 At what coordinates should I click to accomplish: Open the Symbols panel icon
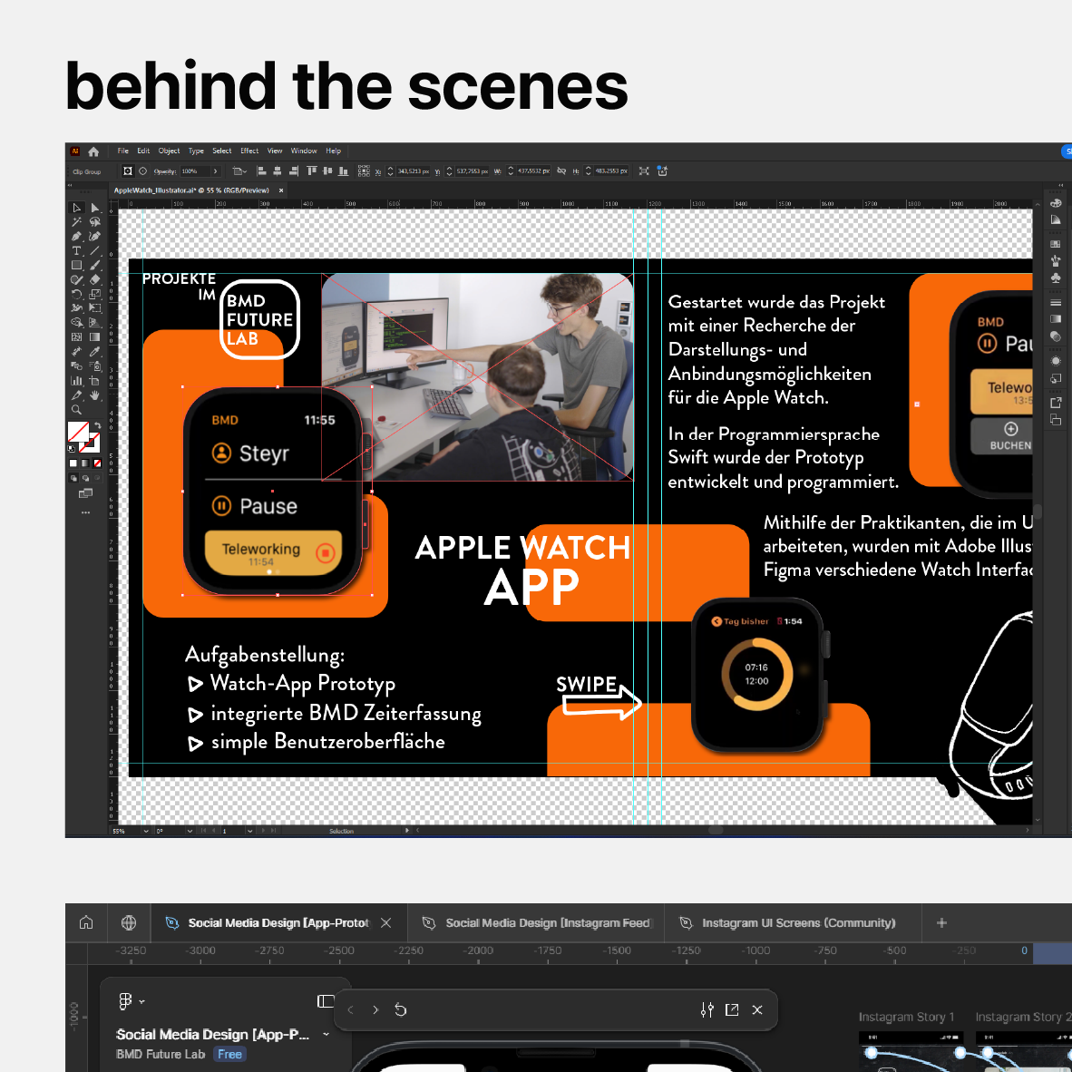[x=1056, y=278]
